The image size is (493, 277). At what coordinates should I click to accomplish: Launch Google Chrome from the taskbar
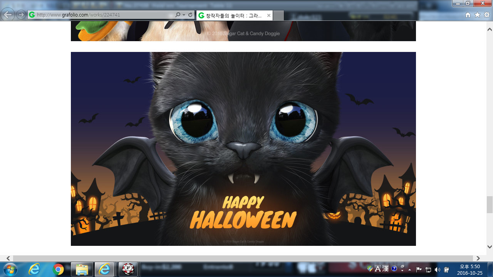[x=58, y=270]
